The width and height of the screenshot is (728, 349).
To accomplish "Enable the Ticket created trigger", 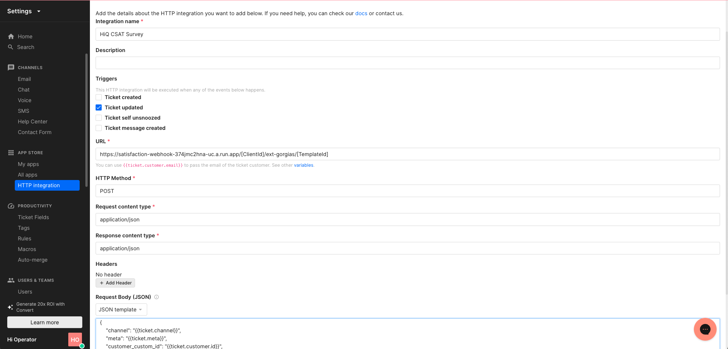I will [99, 97].
